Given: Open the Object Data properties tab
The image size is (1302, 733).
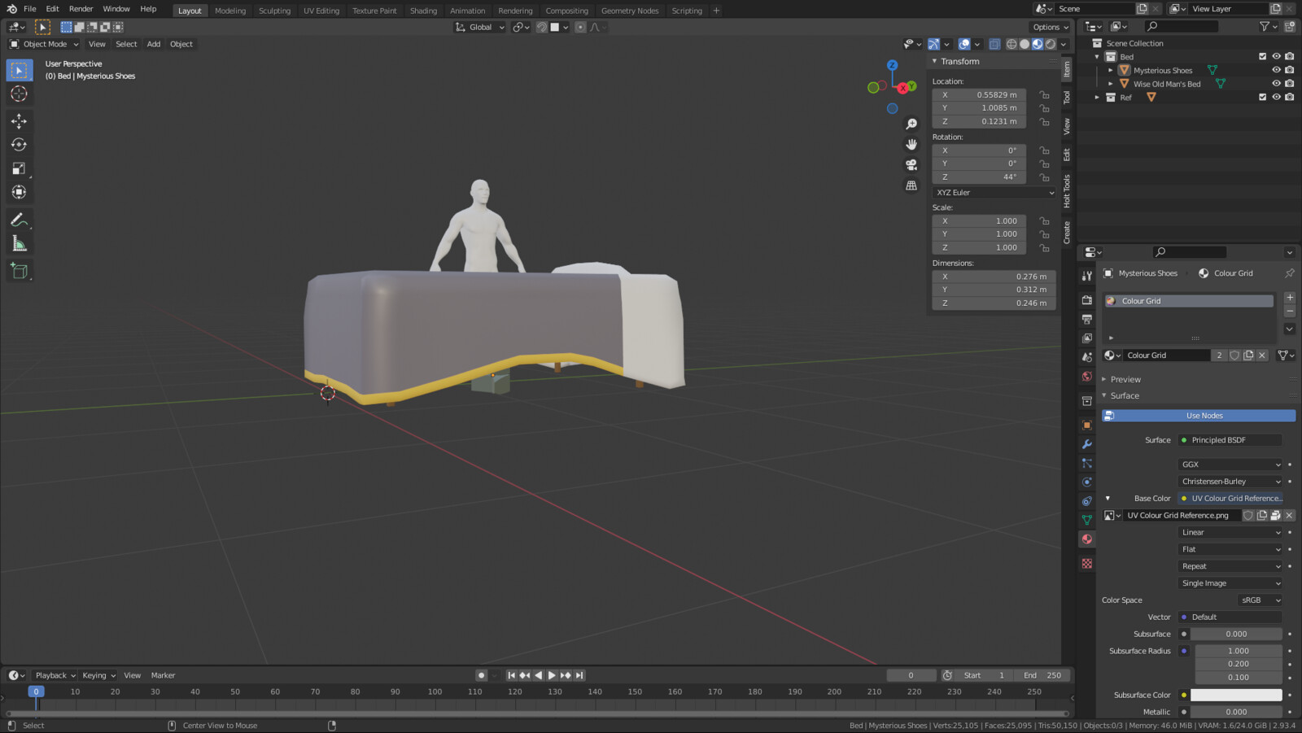Looking at the screenshot, I should [x=1087, y=520].
